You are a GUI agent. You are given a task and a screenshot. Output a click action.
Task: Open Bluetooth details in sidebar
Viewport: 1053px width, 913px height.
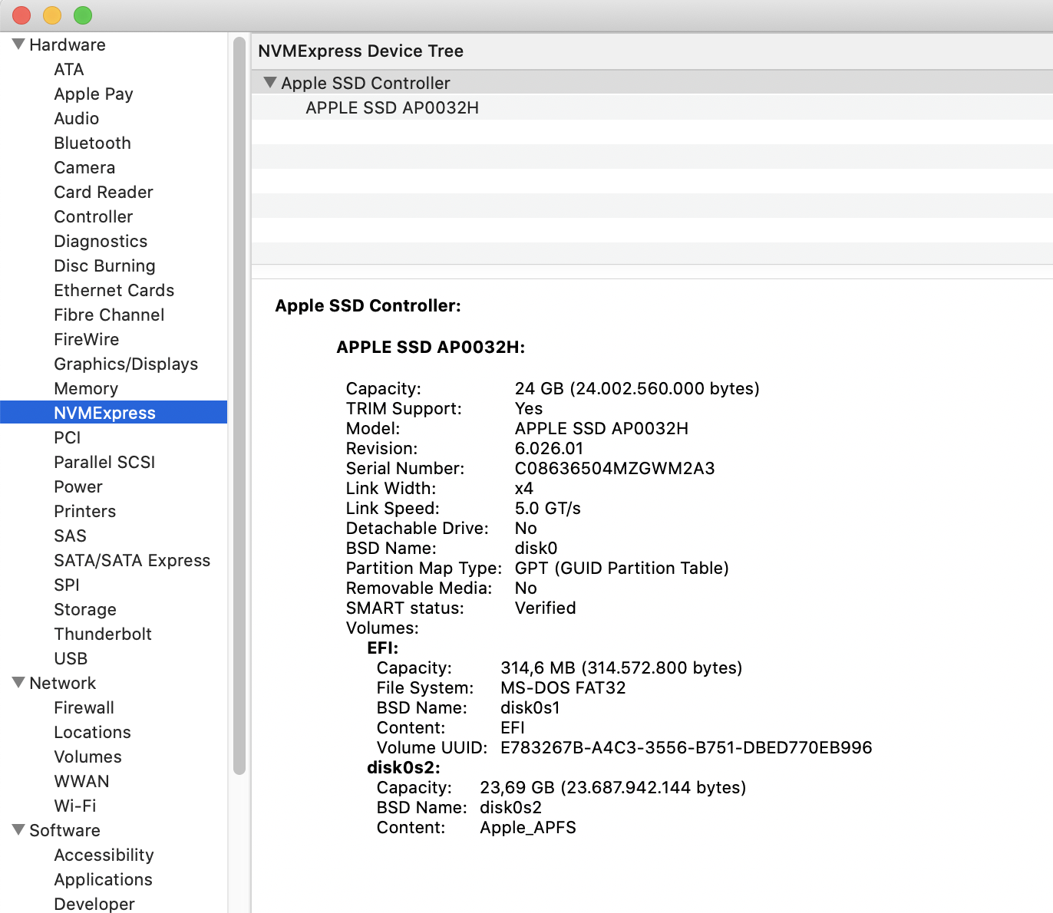coord(92,143)
